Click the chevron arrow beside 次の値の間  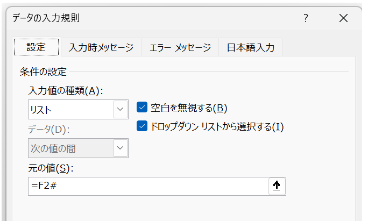tap(121, 148)
